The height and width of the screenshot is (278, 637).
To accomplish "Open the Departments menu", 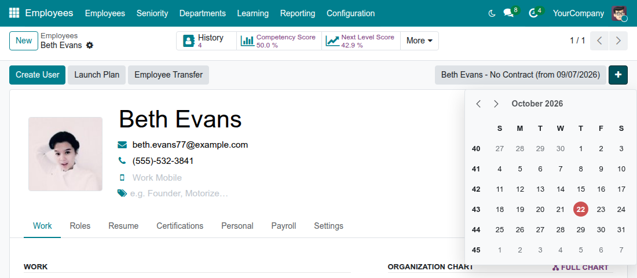I will click(202, 13).
